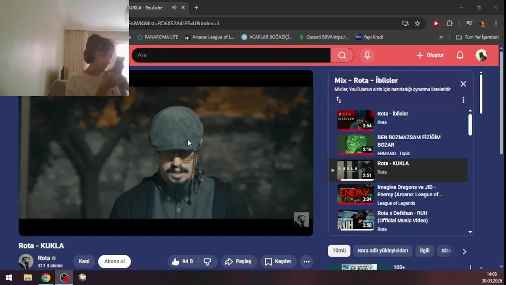506x285 pixels.
Task: Share the video via Paylaş
Action: pos(238,262)
